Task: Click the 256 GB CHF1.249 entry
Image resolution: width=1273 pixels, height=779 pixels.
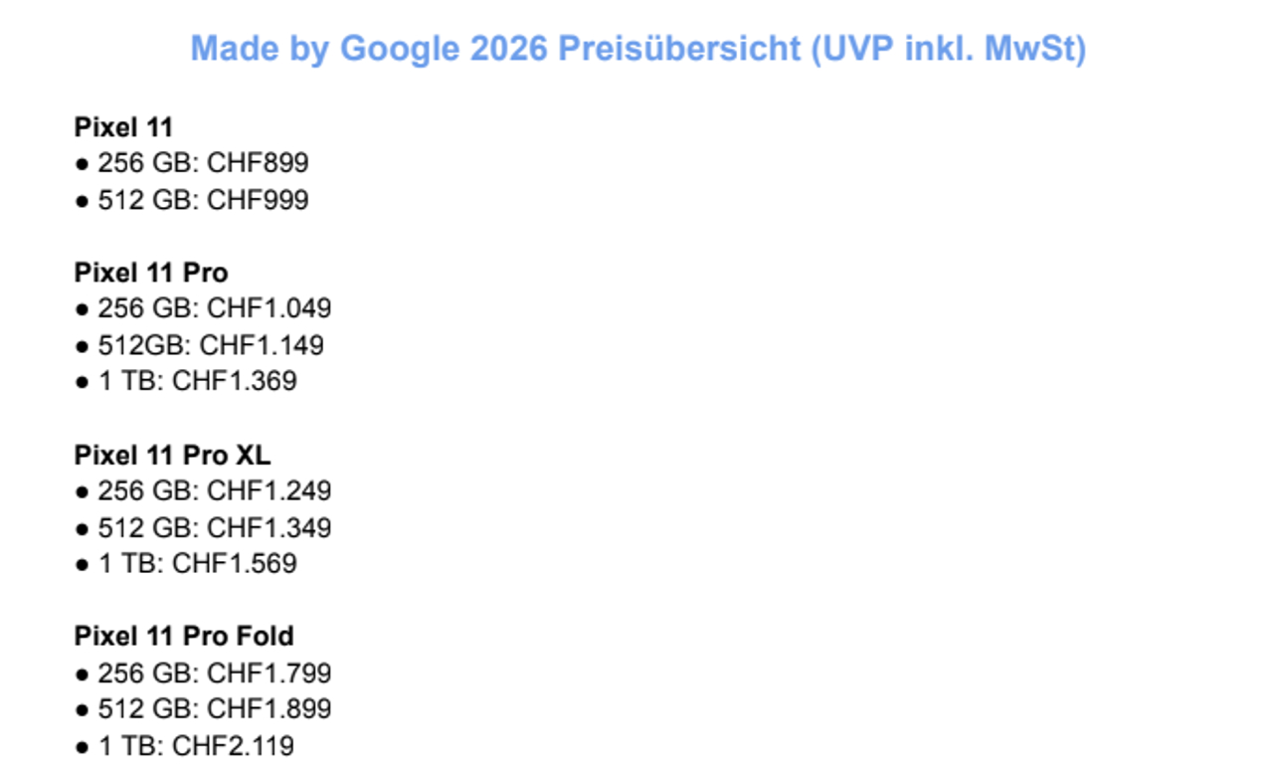Action: [203, 491]
